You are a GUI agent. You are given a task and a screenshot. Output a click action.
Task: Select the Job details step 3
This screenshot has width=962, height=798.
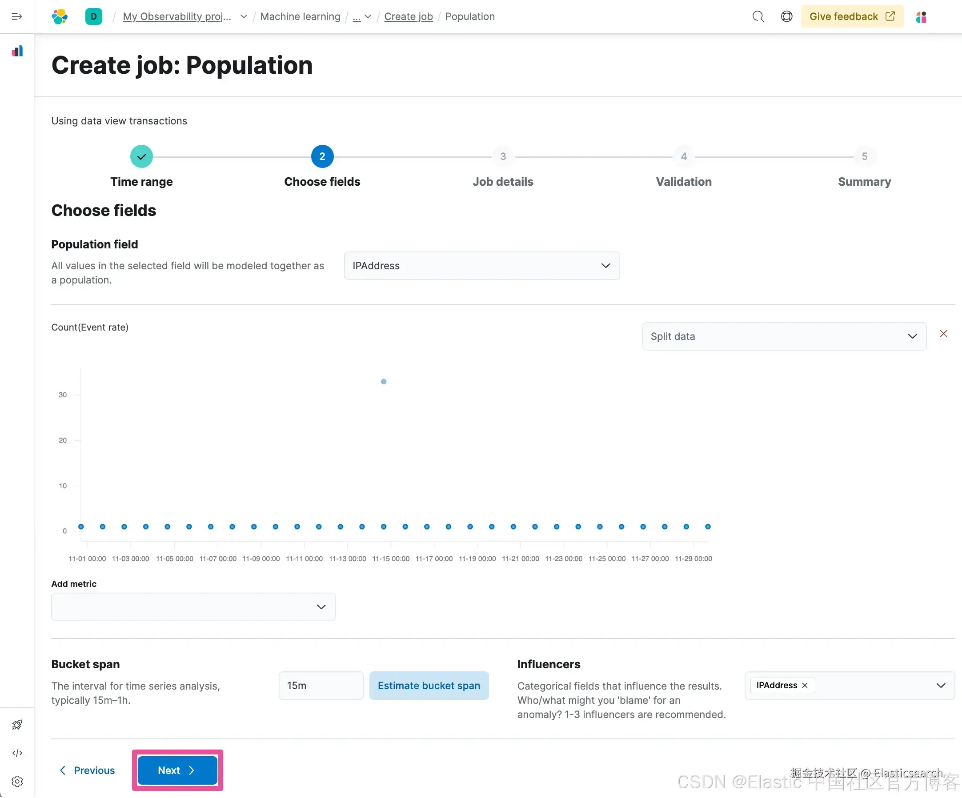point(503,157)
